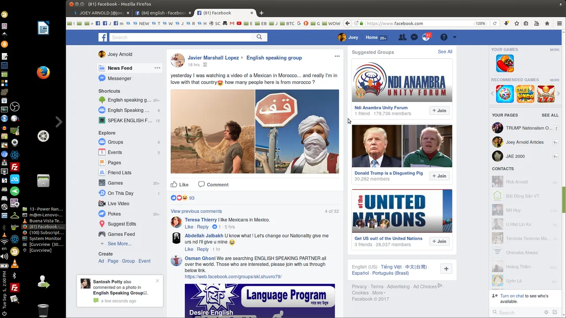Open the News Feed options ellipsis
Screen dimensions: 566x318
(157, 68)
